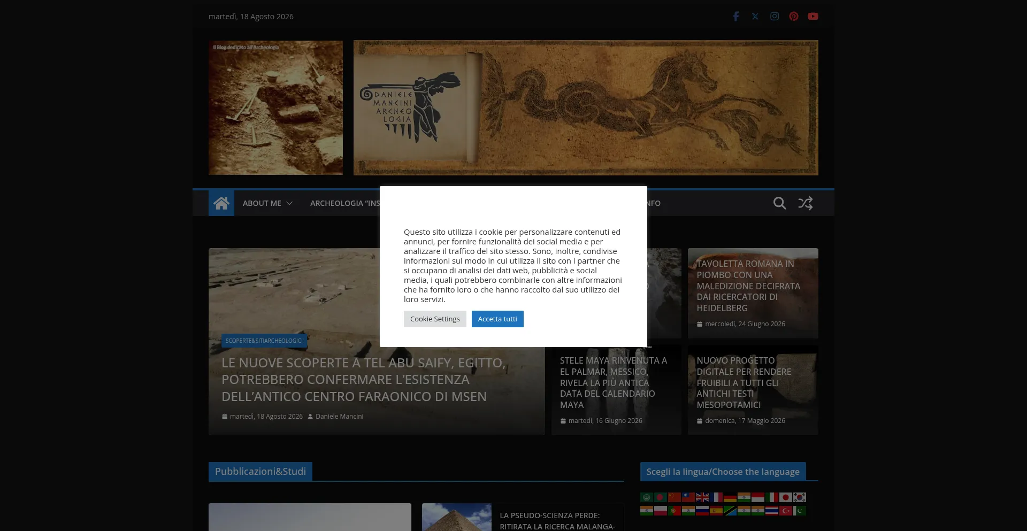Expand the ABOUT ME menu chevron

pos(289,203)
